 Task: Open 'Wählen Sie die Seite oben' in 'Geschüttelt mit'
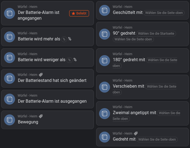(x=164, y=13)
